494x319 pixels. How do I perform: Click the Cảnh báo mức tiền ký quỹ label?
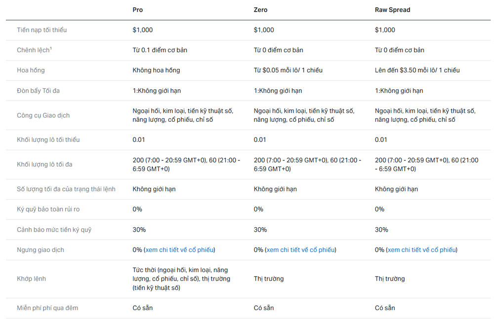click(54, 230)
